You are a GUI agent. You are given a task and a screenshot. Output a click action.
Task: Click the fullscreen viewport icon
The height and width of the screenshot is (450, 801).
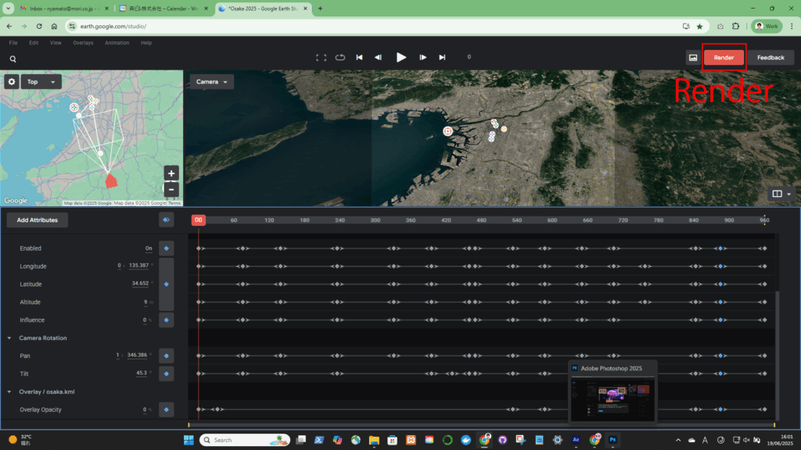click(x=321, y=57)
